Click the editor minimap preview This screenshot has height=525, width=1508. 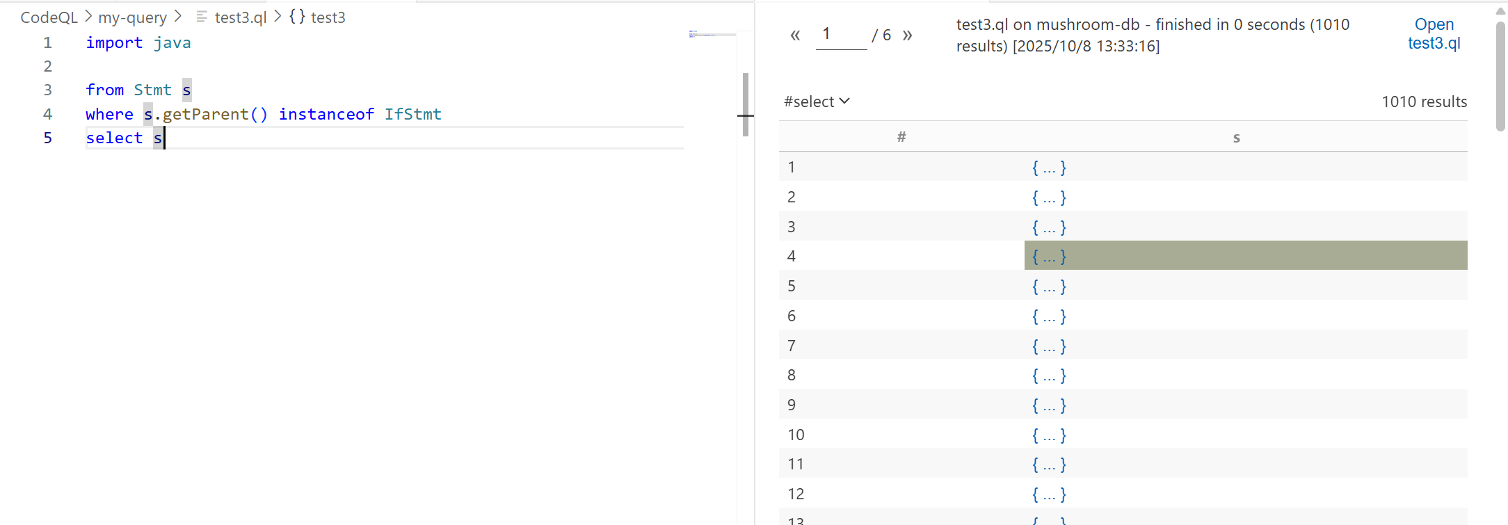click(711, 33)
